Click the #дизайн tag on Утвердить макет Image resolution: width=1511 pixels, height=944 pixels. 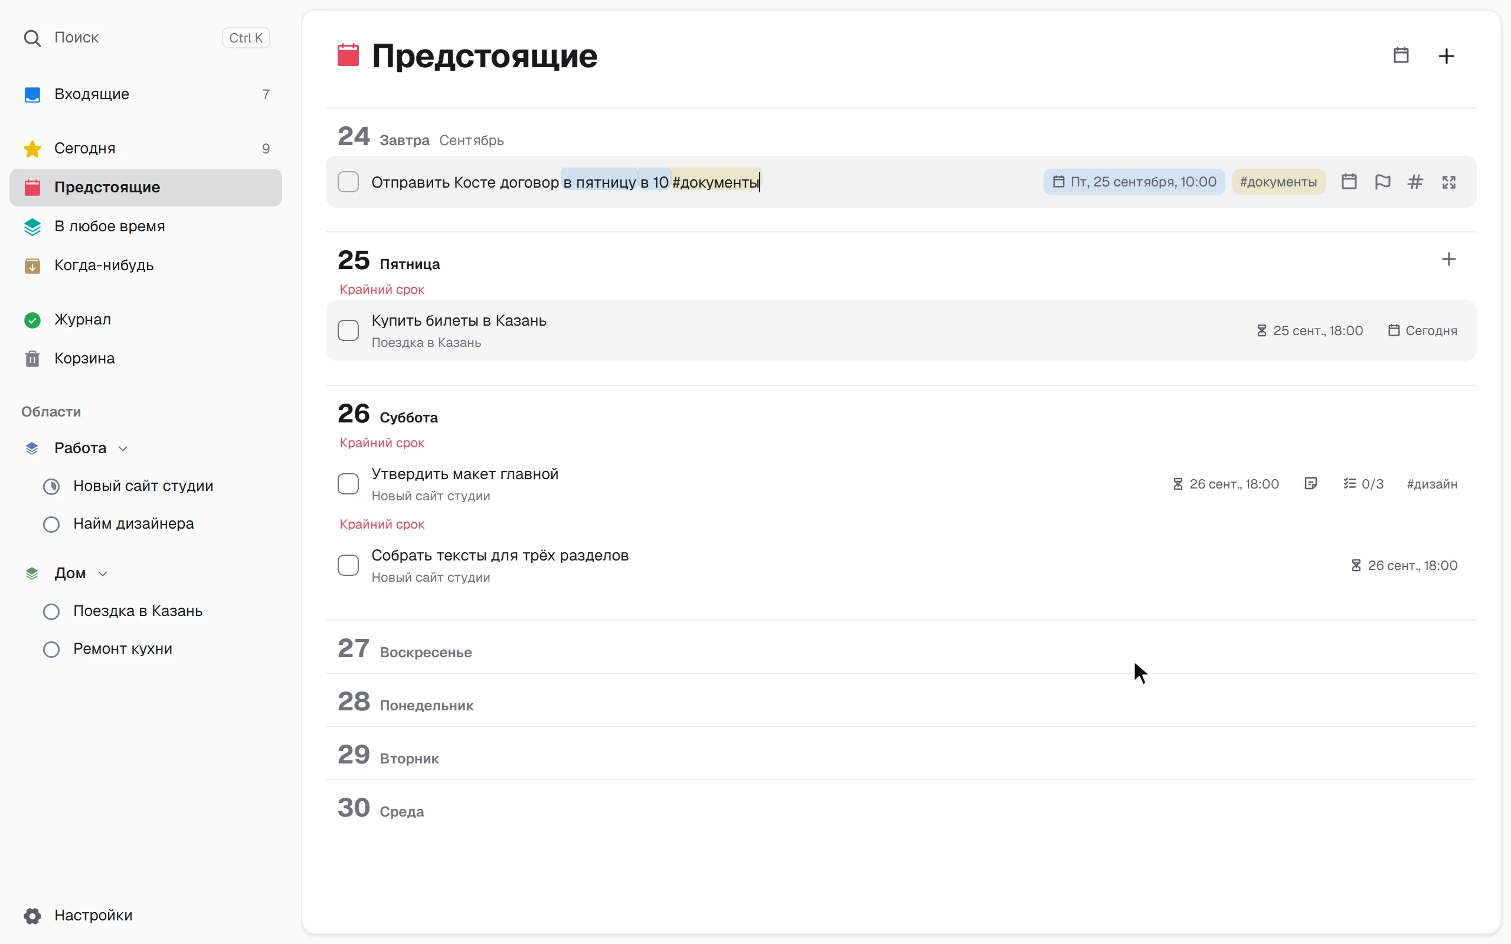[x=1432, y=484]
